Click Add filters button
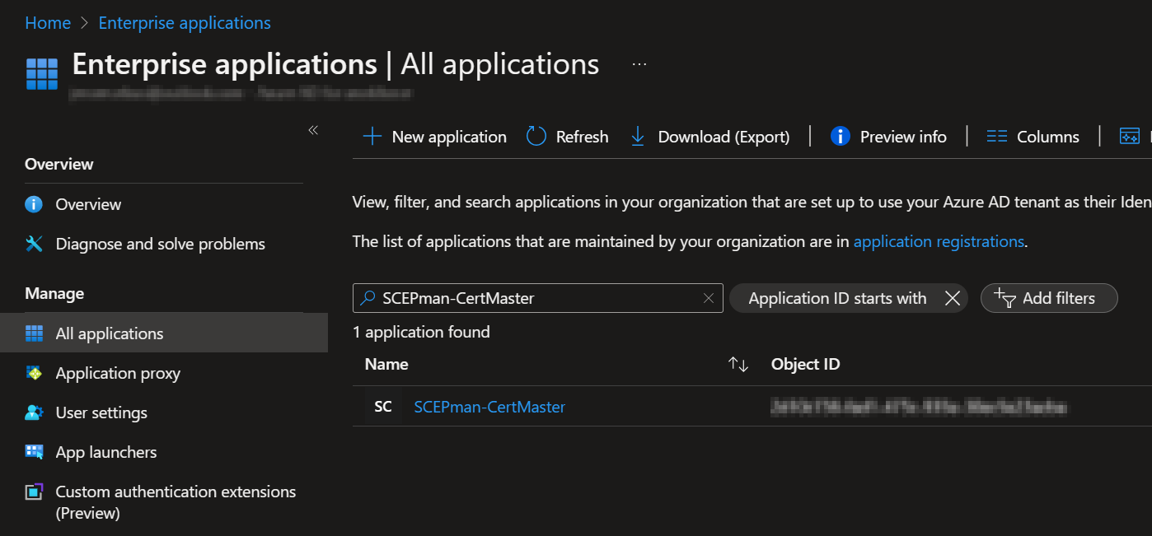The width and height of the screenshot is (1152, 536). 1048,298
